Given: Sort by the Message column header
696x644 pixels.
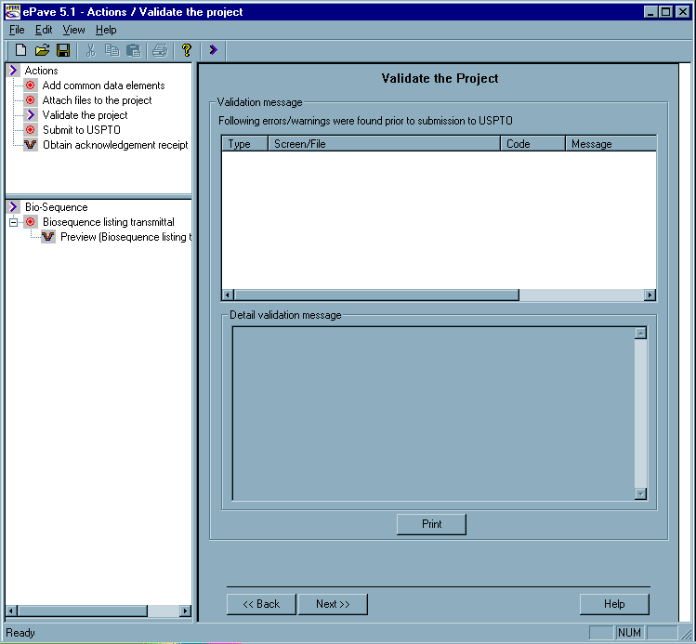Looking at the screenshot, I should point(611,144).
